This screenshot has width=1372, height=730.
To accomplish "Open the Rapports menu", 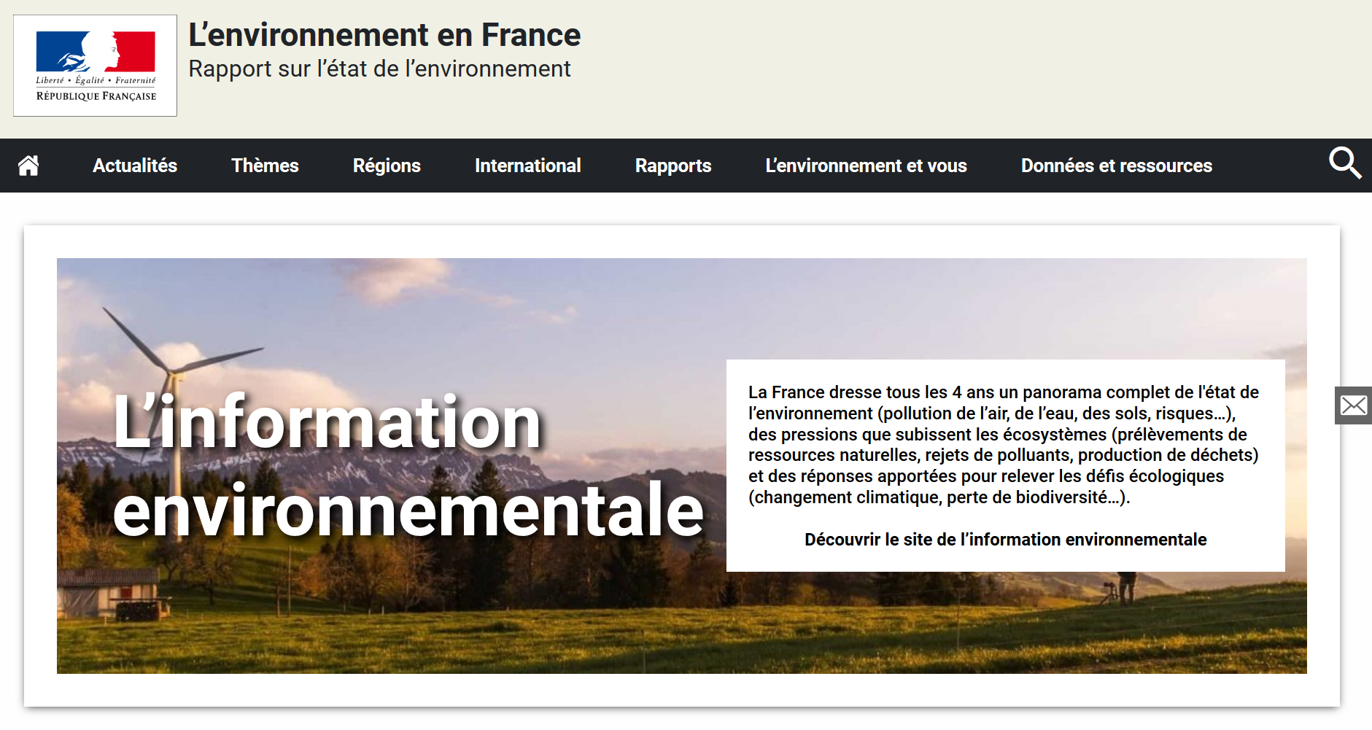I will coord(673,166).
